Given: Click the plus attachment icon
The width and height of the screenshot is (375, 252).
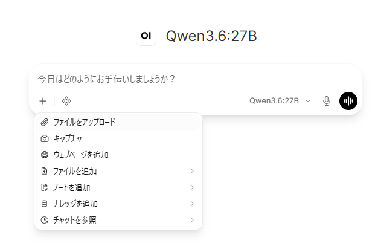Looking at the screenshot, I should click(43, 101).
